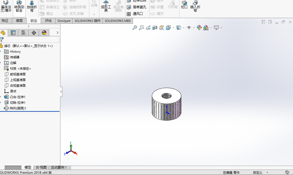Open the Lofted Bend (放样折弯) tool
Viewport: 293px width, 175px height.
[32, 6]
